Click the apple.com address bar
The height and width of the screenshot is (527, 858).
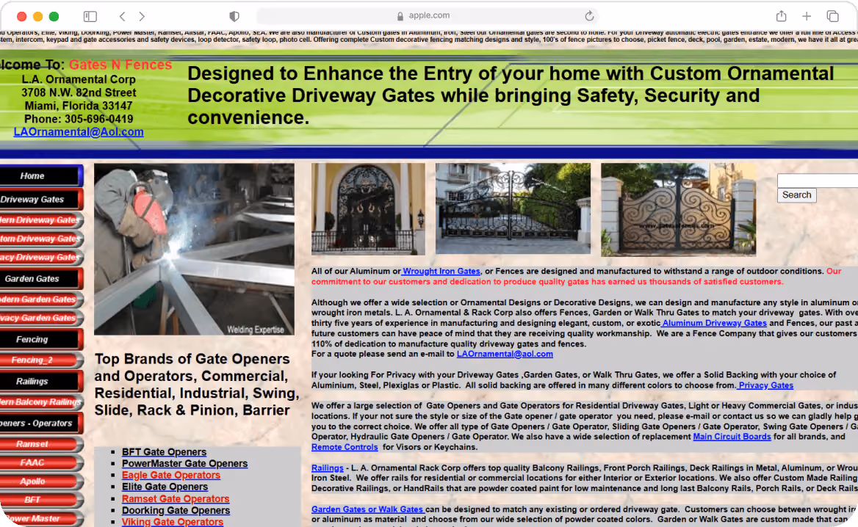(x=428, y=16)
